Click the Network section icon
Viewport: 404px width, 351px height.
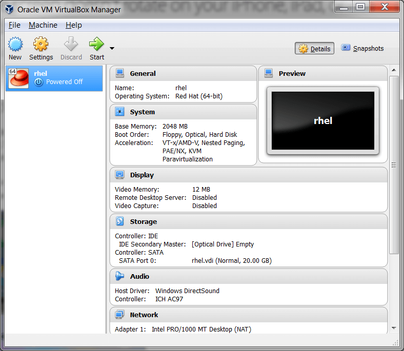point(120,315)
